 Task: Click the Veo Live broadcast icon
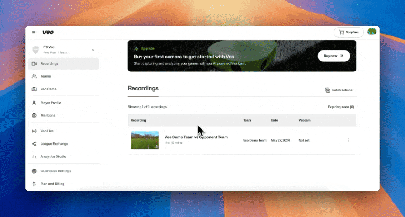[34, 131]
